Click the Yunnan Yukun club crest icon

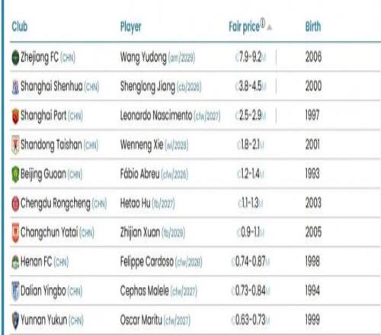[x=15, y=321]
